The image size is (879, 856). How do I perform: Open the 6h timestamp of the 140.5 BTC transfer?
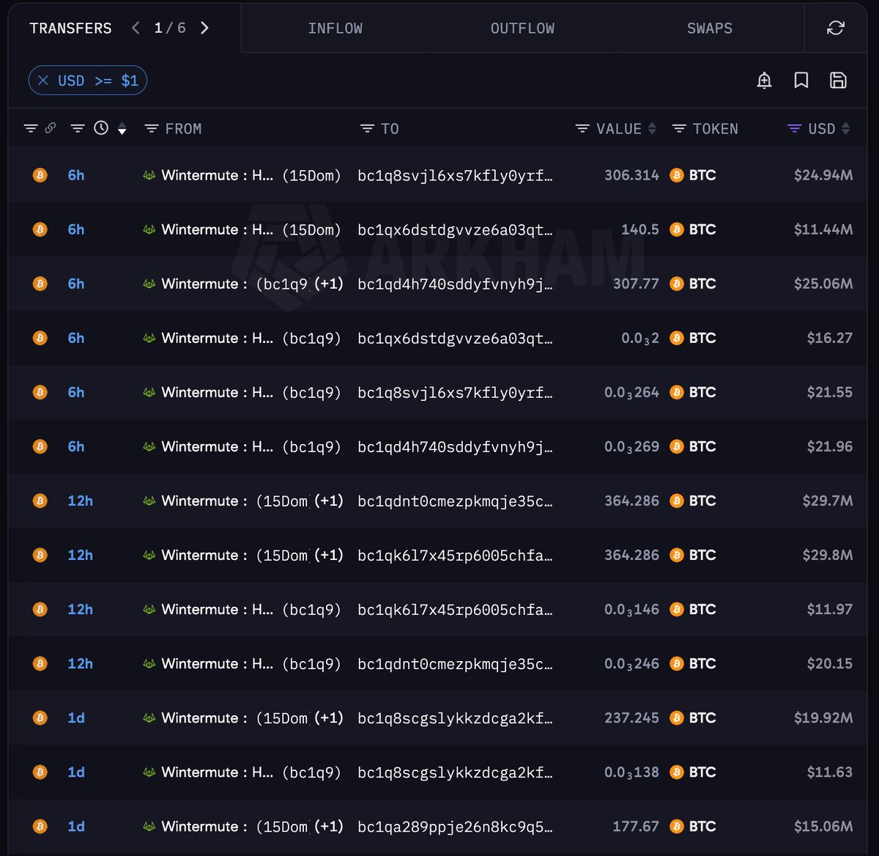[x=76, y=229]
